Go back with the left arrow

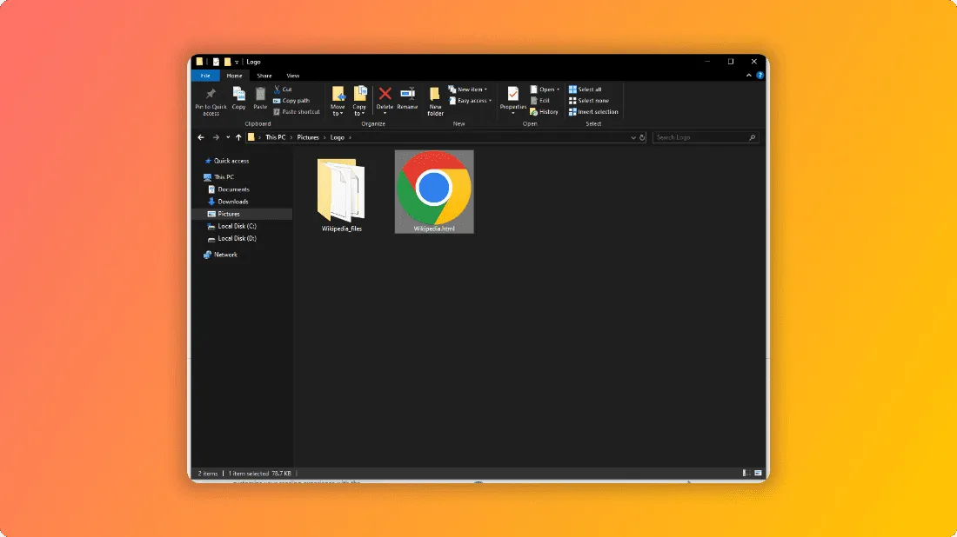pyautogui.click(x=201, y=137)
